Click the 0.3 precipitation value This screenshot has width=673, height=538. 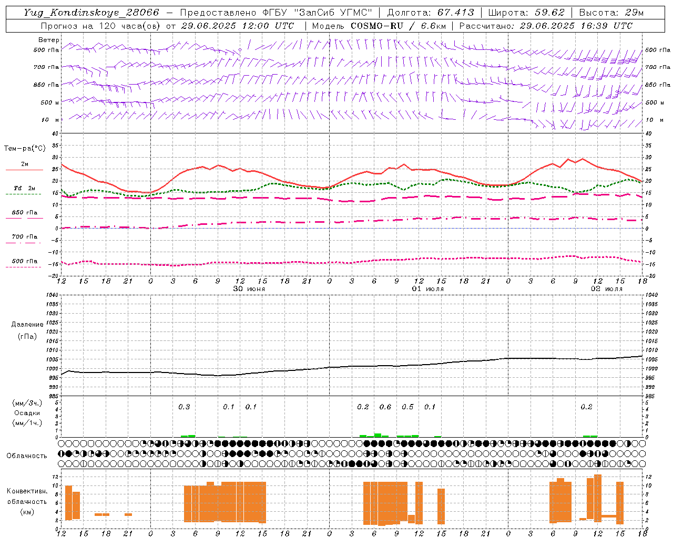click(x=184, y=407)
